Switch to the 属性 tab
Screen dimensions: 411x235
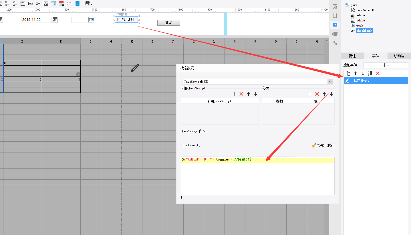tap(352, 56)
